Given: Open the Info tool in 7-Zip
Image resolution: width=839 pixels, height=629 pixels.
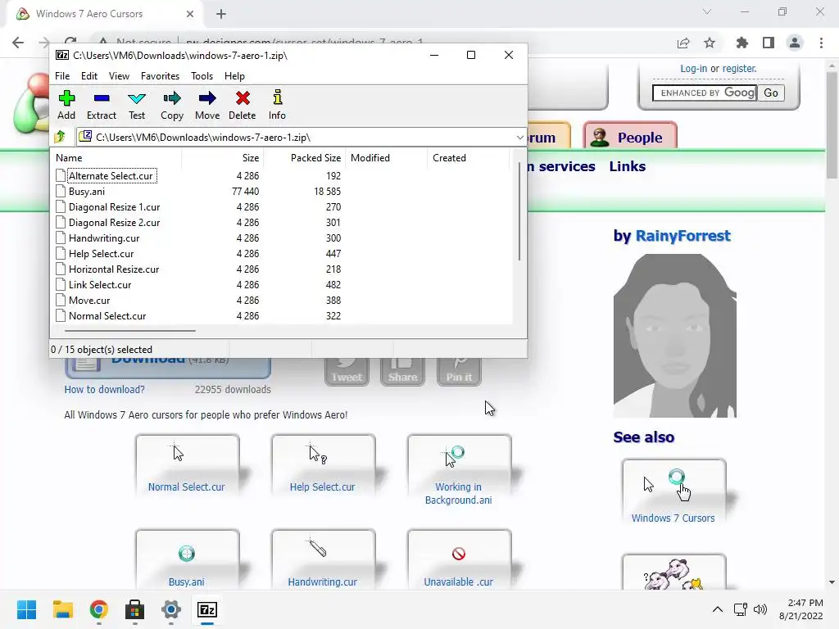Looking at the screenshot, I should [277, 105].
